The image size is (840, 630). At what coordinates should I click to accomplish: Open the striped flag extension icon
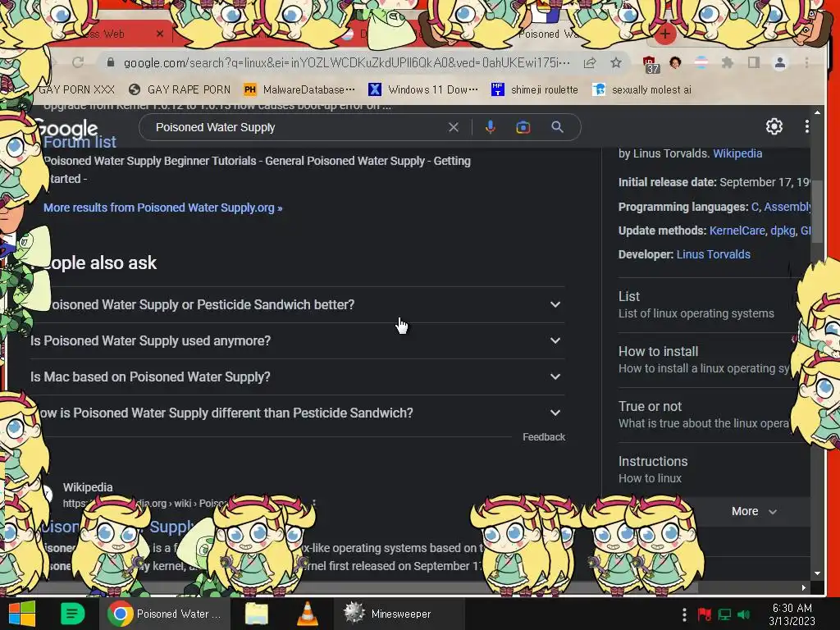(701, 62)
